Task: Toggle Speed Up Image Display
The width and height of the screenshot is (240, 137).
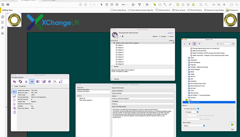Action: (214, 10)
